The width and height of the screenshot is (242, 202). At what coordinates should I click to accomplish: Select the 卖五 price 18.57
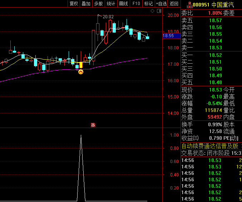click(x=216, y=20)
